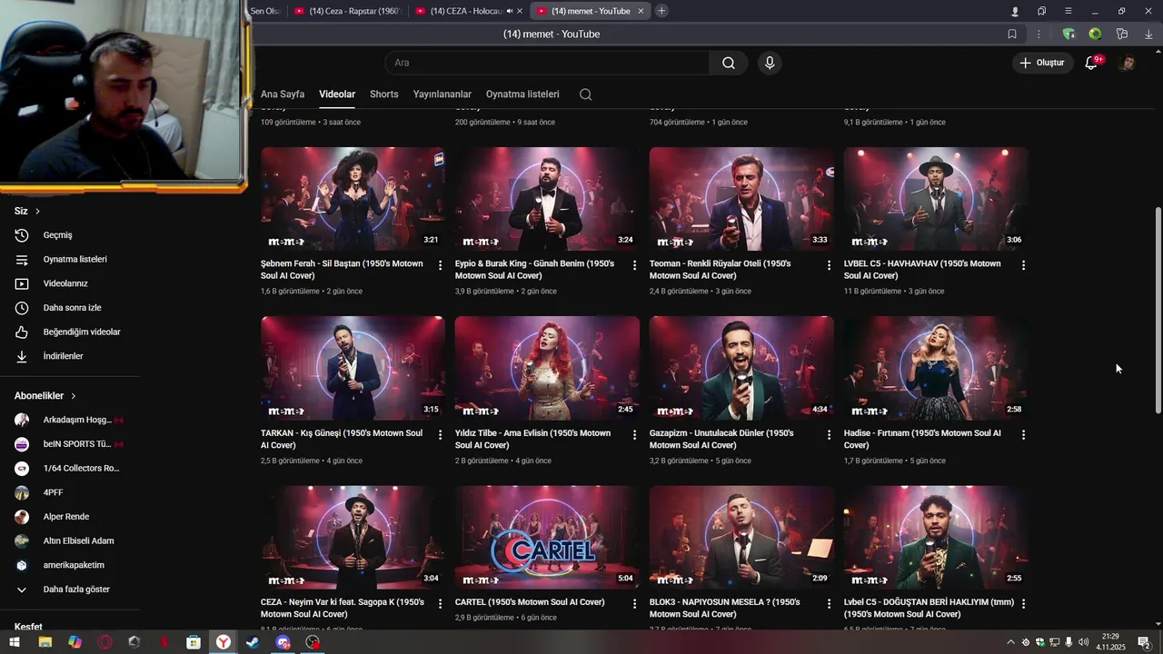Open options for BLOK3 NAPIYOSUN MESELA video
1163x654 pixels.
tap(829, 603)
